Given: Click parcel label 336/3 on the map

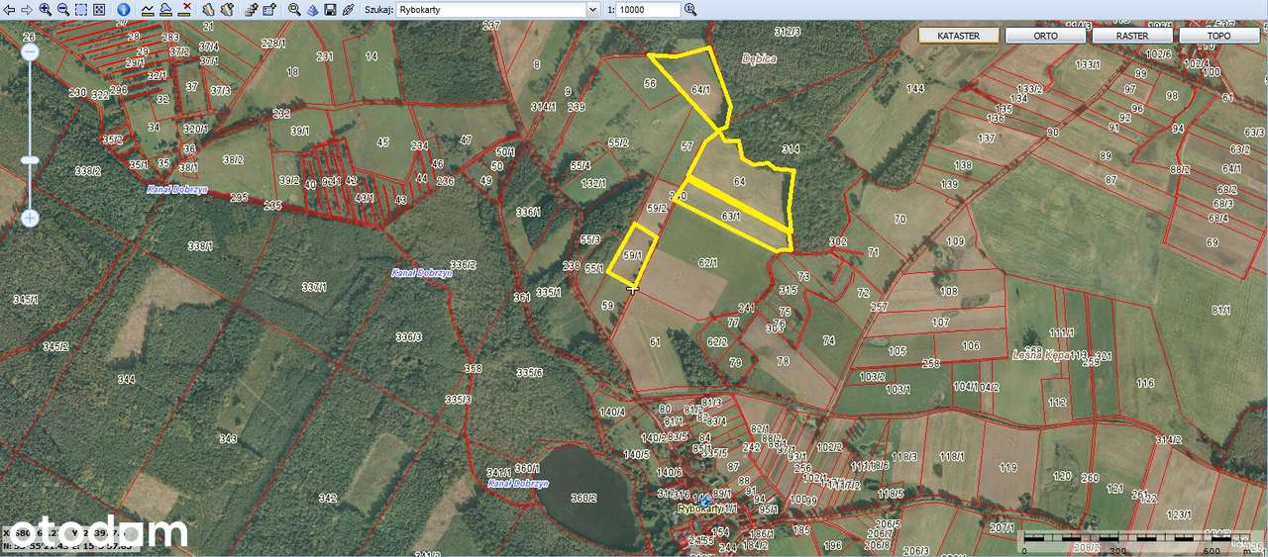Looking at the screenshot, I should tap(409, 337).
